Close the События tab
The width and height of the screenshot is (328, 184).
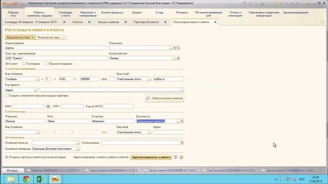tap(89, 22)
